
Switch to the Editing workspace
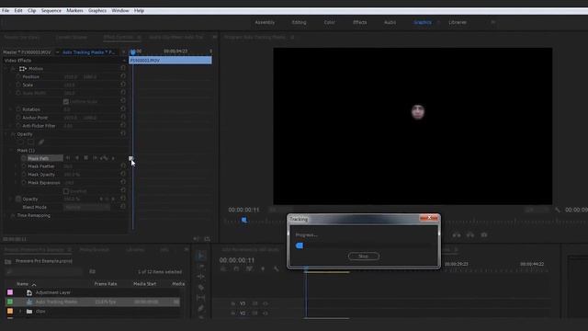tap(299, 22)
